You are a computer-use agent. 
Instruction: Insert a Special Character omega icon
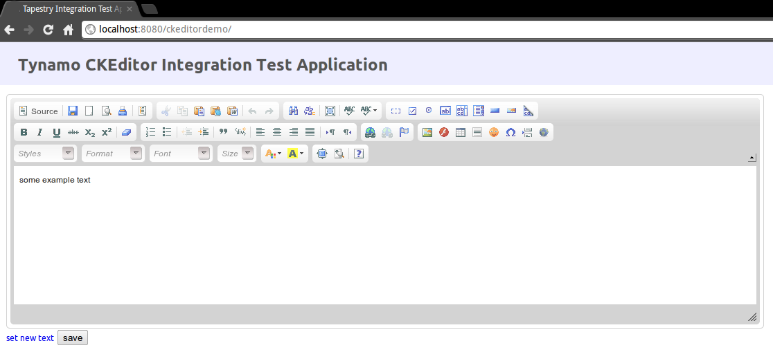(x=510, y=132)
